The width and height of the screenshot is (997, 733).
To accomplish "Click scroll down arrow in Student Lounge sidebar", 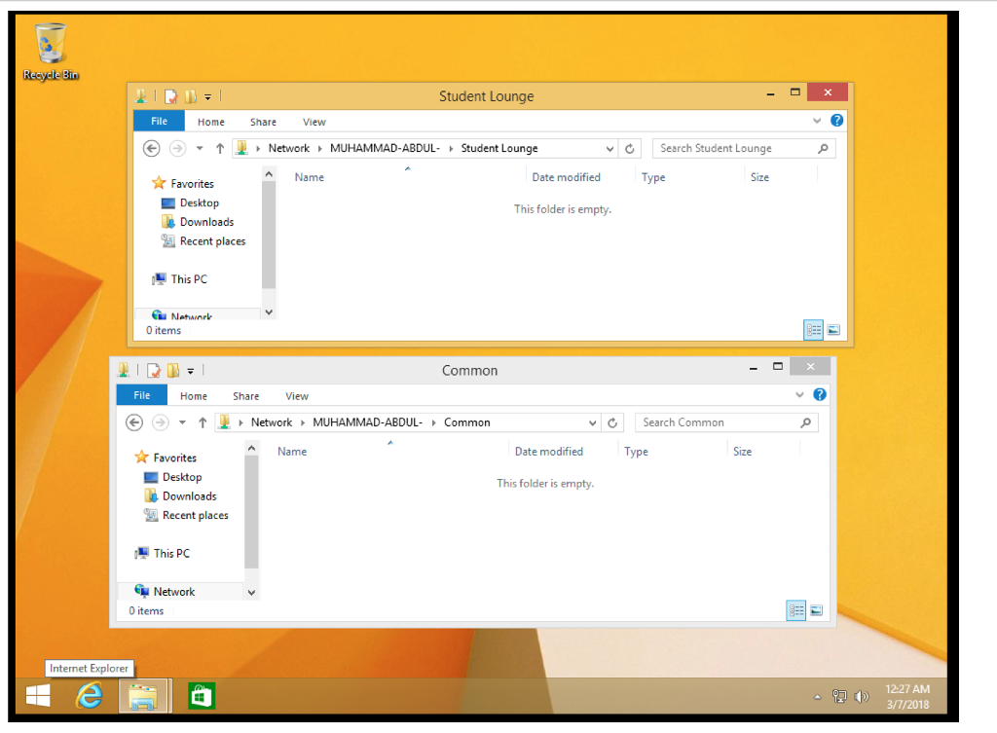I will [x=269, y=312].
